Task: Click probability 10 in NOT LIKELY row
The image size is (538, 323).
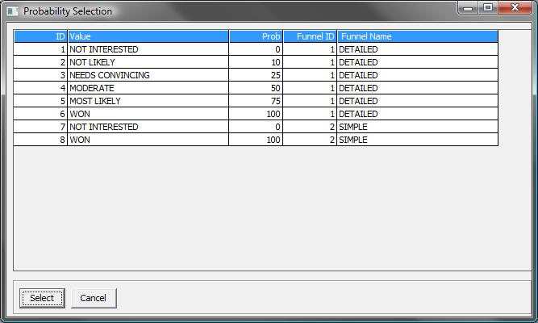Action: pyautogui.click(x=256, y=62)
